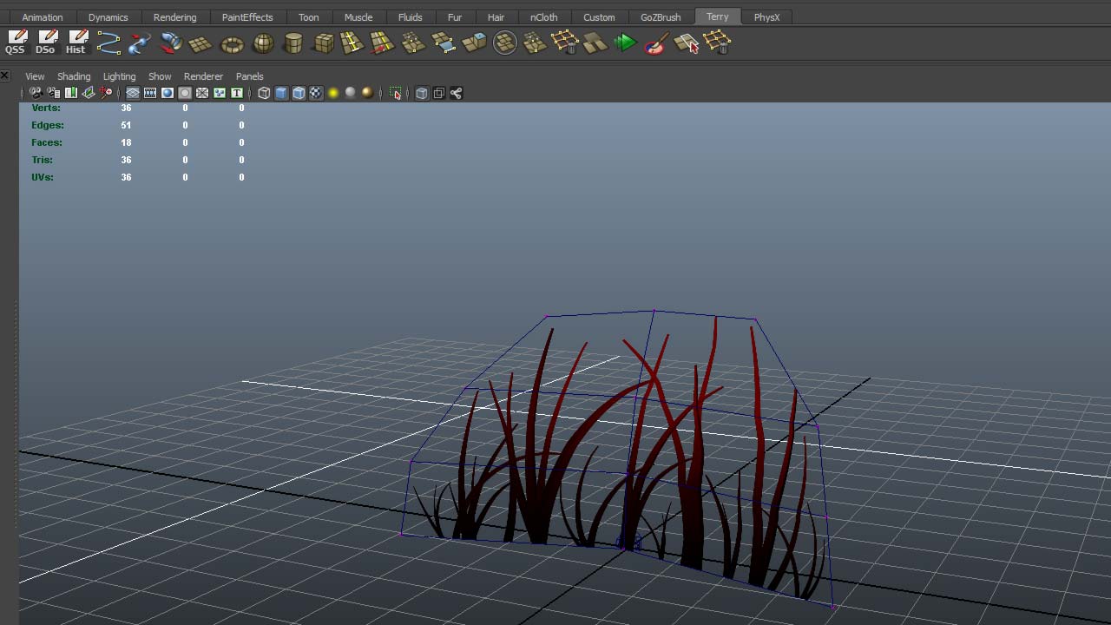Open the Panels menu
This screenshot has width=1111, height=625.
point(249,76)
